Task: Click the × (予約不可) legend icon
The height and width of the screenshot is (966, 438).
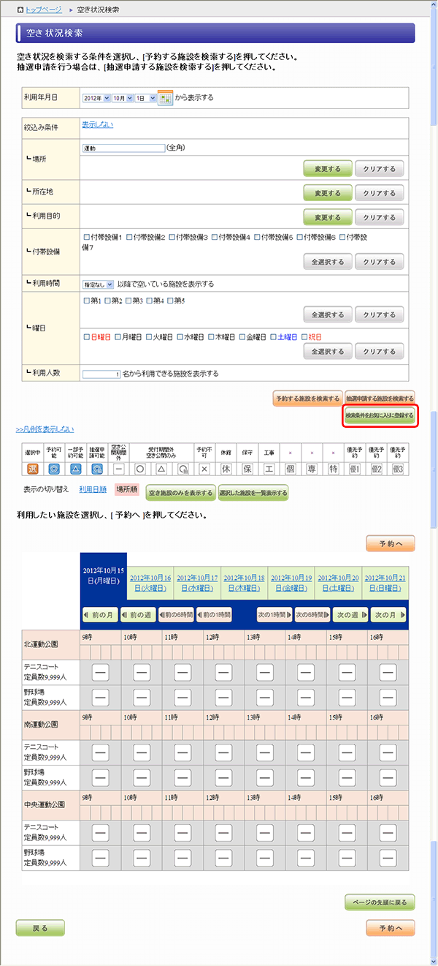Action: tap(204, 468)
